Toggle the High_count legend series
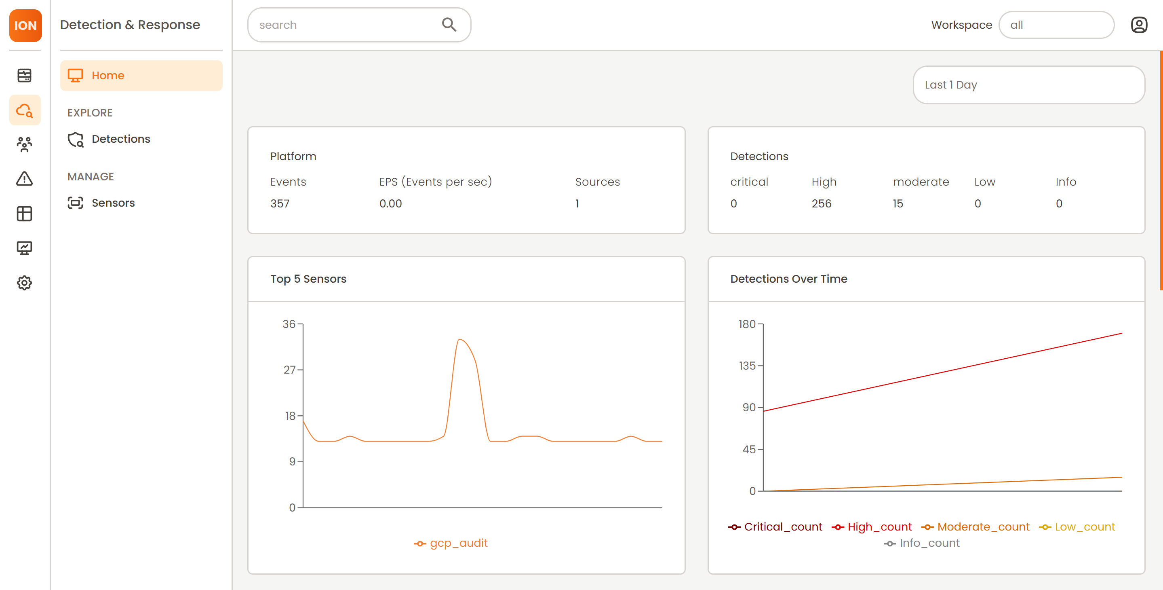This screenshot has width=1163, height=590. pos(872,527)
